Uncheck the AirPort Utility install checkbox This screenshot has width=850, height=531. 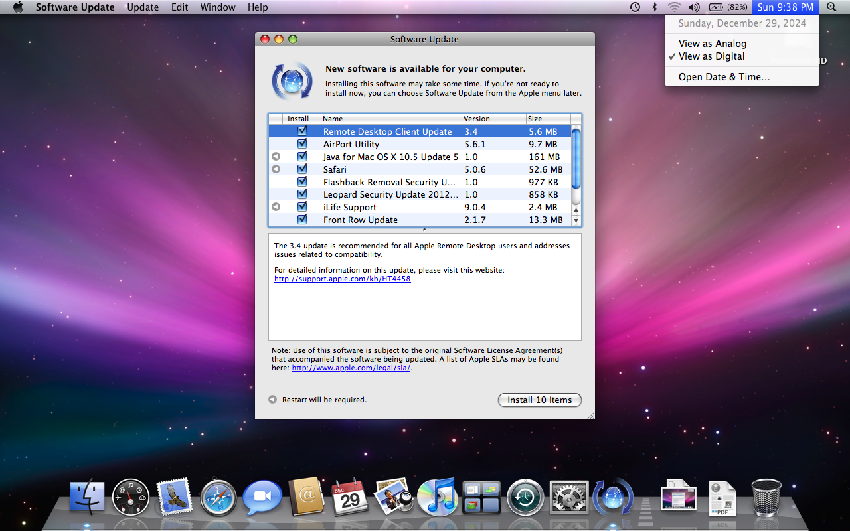click(302, 143)
